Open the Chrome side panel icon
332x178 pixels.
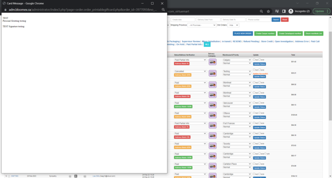(x=284, y=11)
